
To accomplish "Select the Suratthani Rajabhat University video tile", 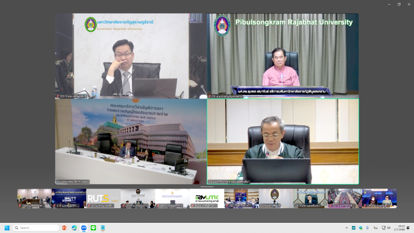I will [131, 55].
